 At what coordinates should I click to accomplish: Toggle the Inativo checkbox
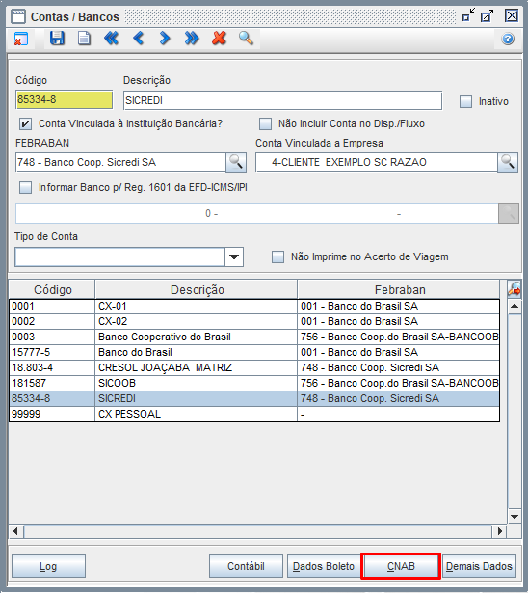point(465,102)
